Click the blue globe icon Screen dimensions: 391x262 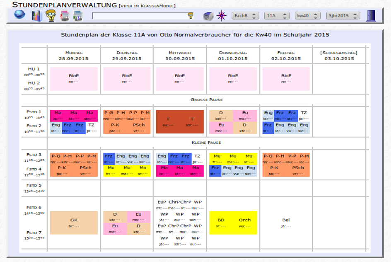19,15
